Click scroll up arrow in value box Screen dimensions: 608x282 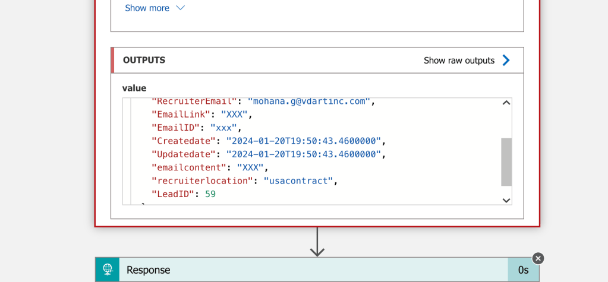[x=506, y=103]
